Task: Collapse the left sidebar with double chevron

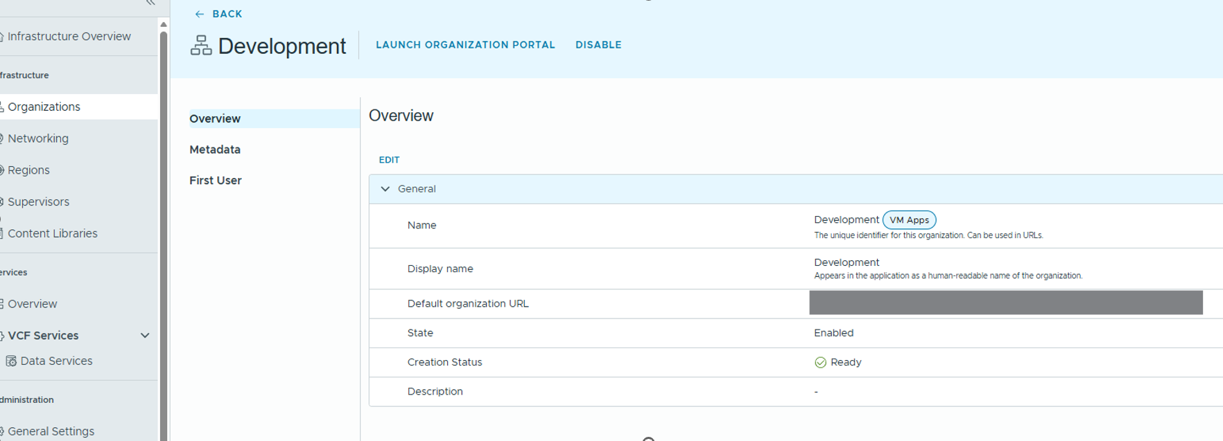Action: (150, 3)
